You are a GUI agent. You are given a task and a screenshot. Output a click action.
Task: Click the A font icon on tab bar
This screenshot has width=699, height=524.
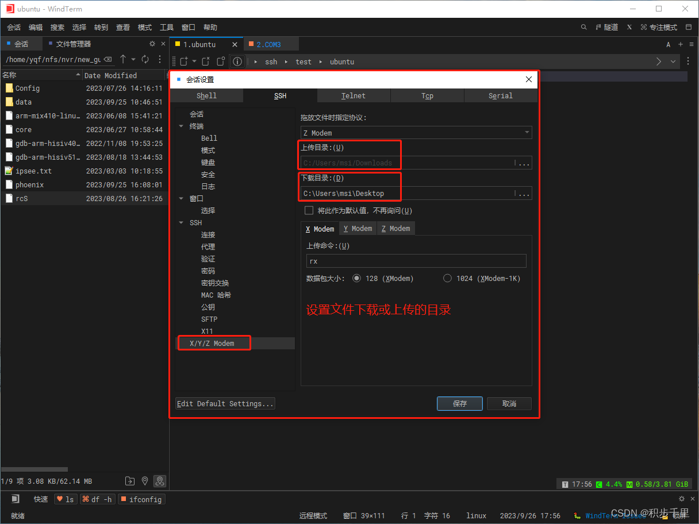pyautogui.click(x=669, y=44)
